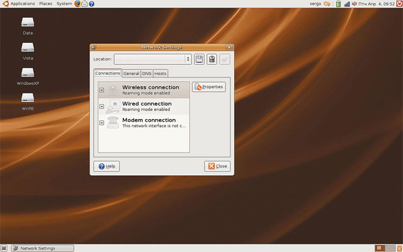
Task: Open the mail client panel icon
Action: pos(84,4)
